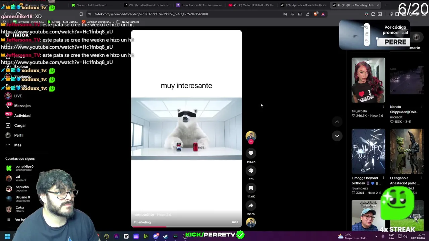Go to next video with down chevron
429x241 pixels.
pyautogui.click(x=337, y=136)
